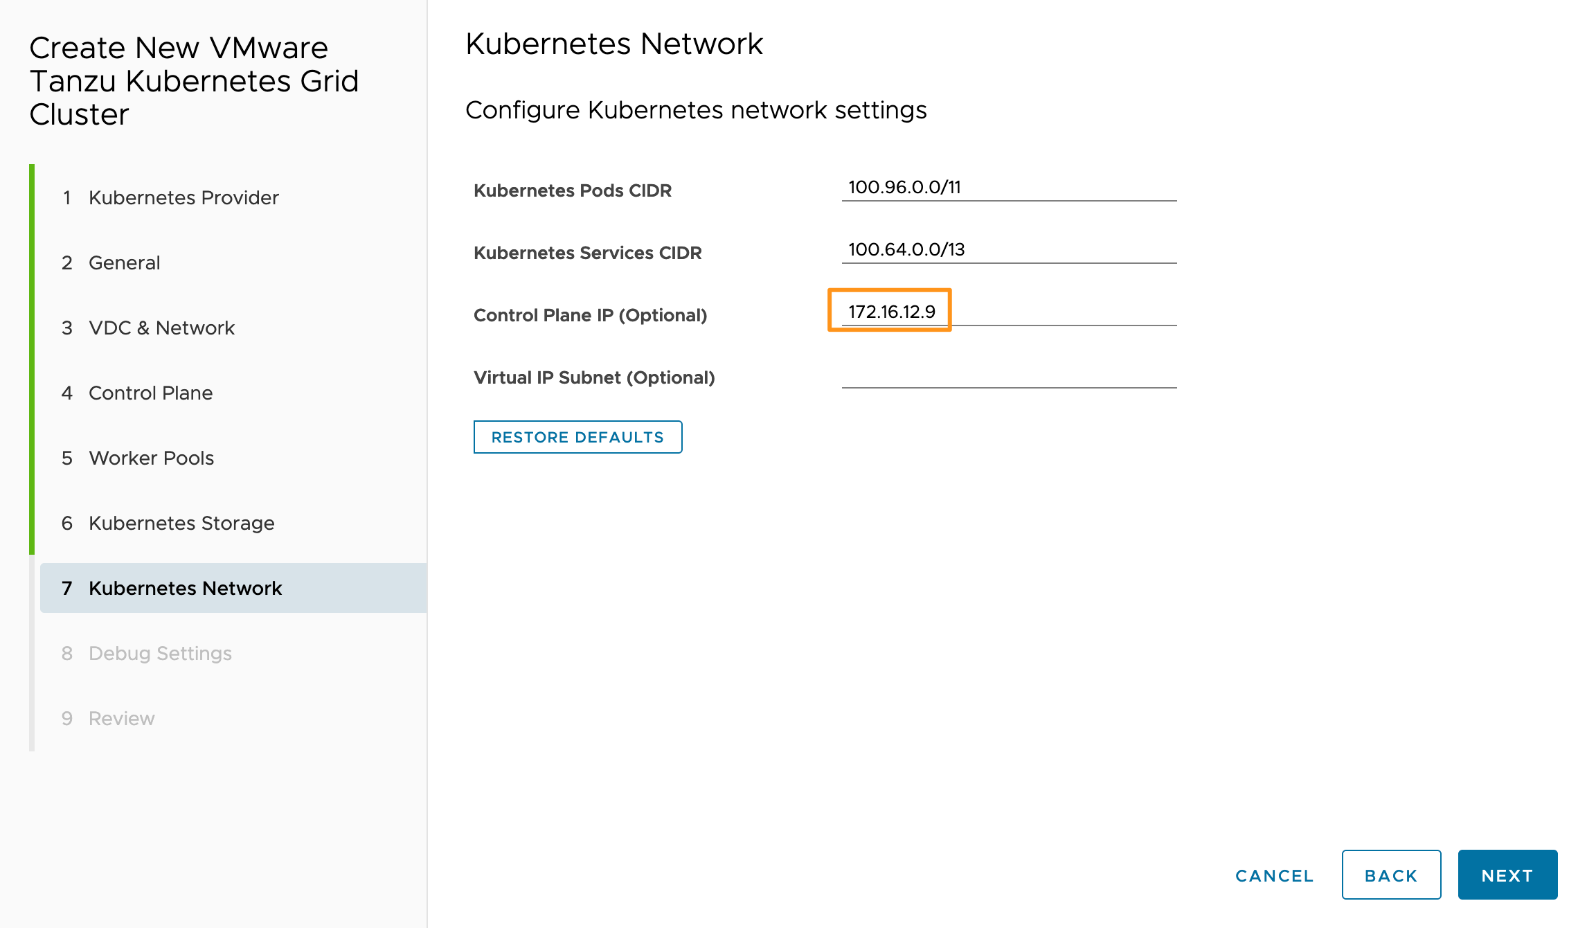Click the Kubernetes Pods CIDR label

pos(573,190)
